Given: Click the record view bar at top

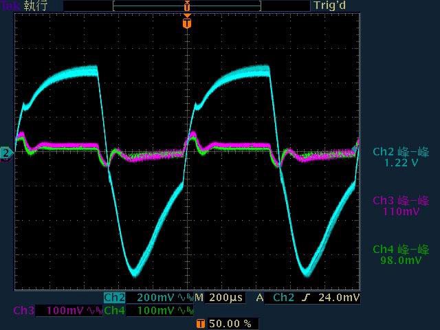Looking at the screenshot, I should (x=187, y=5).
